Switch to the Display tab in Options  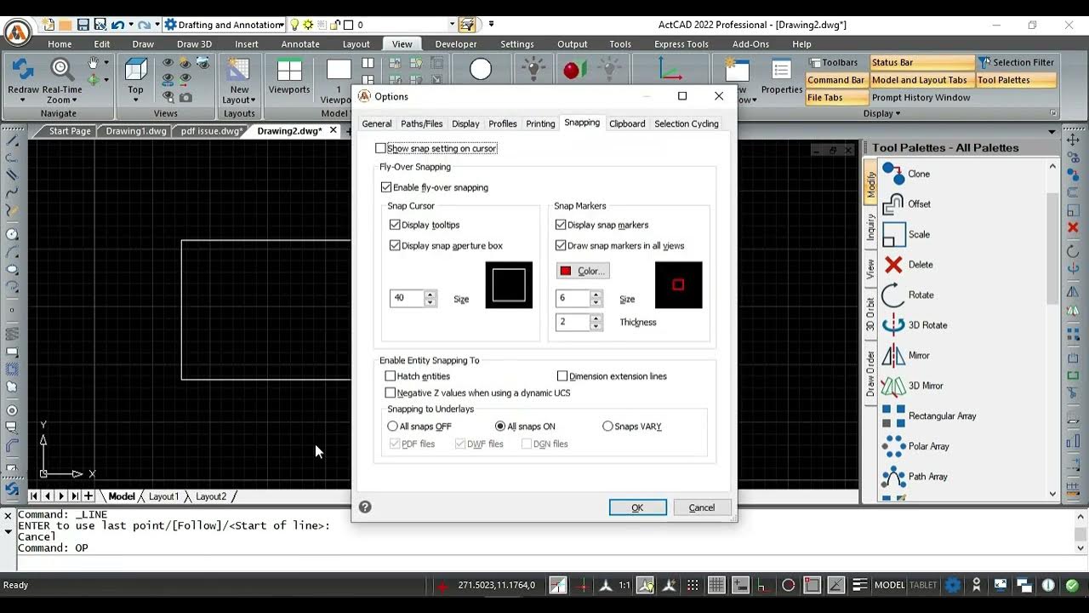point(465,123)
